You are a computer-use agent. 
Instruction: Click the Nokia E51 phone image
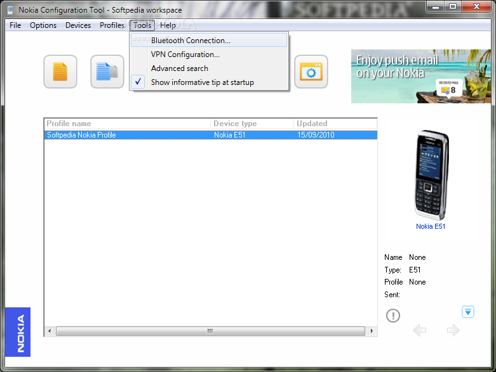(431, 175)
